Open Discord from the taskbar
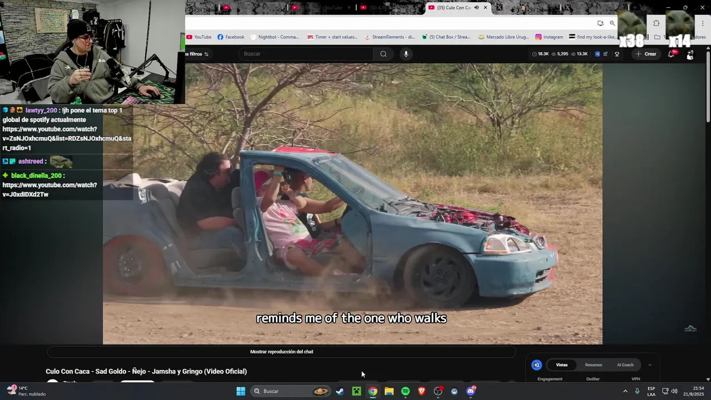This screenshot has height=400, width=711. pos(471,391)
